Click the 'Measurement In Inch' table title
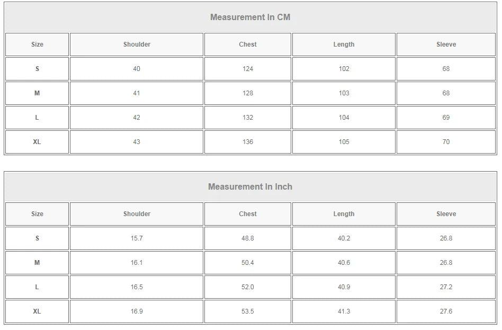This screenshot has width=502, height=330. [x=250, y=186]
